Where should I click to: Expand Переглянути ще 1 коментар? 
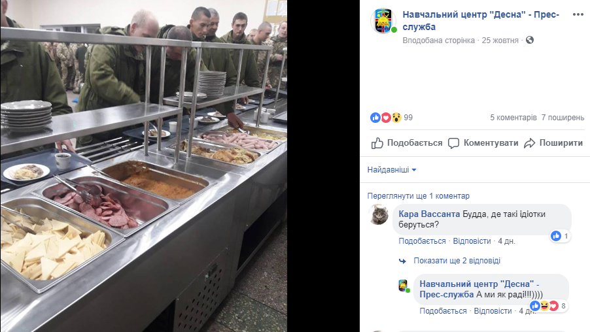point(419,196)
